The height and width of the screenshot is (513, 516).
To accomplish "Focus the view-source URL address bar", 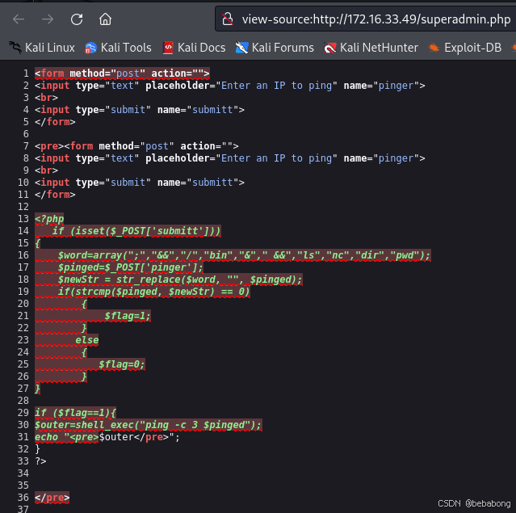I will (x=365, y=19).
